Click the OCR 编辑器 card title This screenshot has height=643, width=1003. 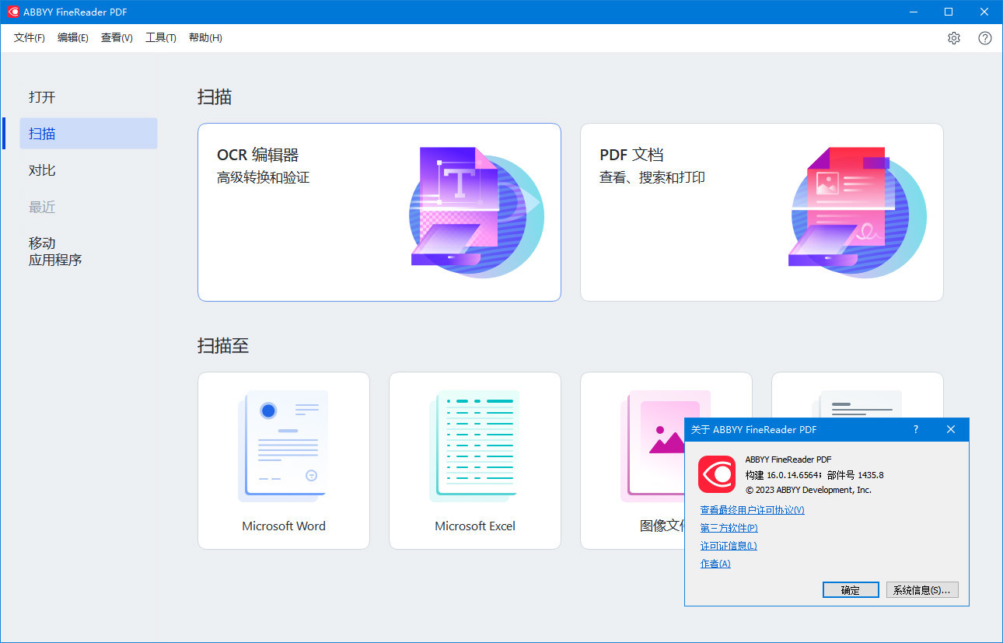tap(258, 155)
